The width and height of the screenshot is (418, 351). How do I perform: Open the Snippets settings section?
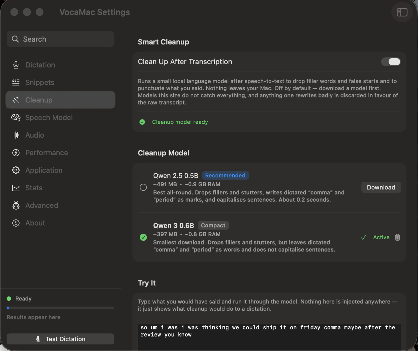(61, 82)
